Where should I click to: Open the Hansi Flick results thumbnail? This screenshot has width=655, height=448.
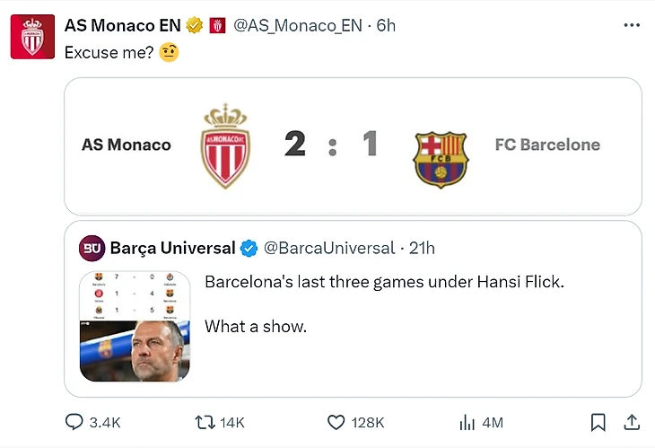135,326
